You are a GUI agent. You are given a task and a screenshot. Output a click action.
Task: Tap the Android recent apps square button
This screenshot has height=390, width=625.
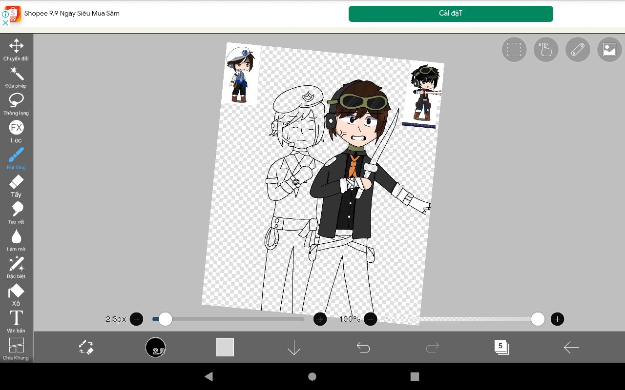415,376
